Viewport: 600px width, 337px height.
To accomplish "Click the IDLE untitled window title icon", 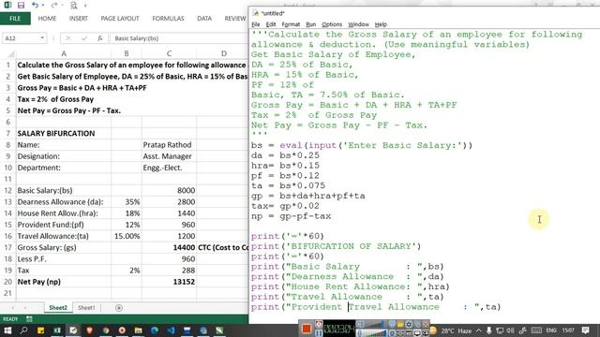I will 255,13.
